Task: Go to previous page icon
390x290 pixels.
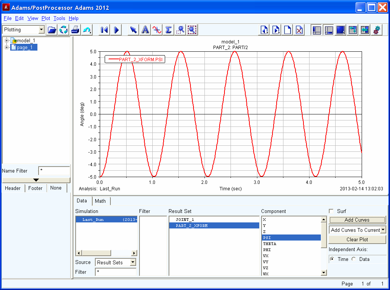Action: (264, 30)
